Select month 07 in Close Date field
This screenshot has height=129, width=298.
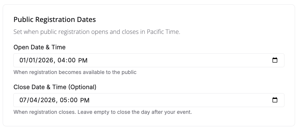[23, 100]
